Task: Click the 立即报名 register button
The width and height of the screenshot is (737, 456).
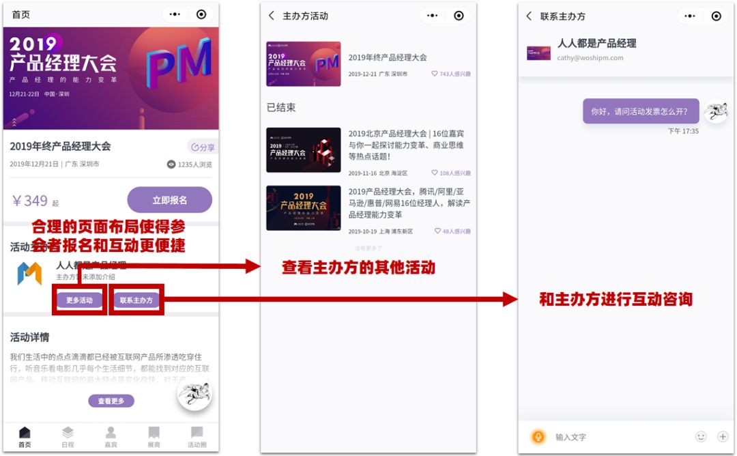Action: tap(170, 200)
